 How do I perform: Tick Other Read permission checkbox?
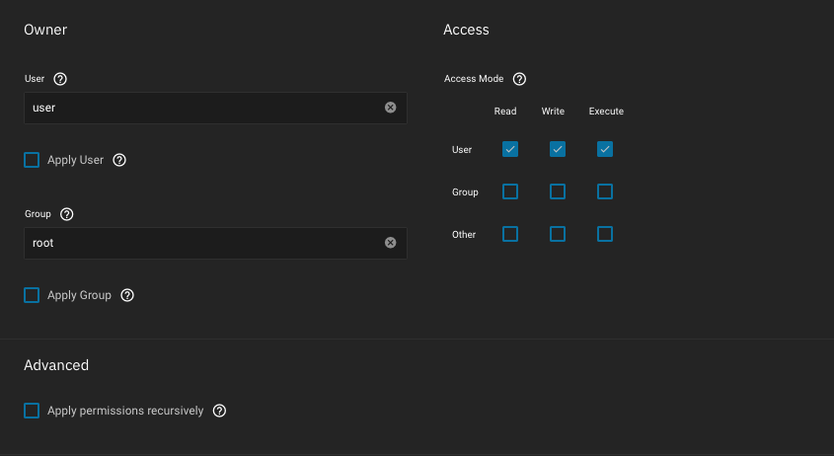click(x=510, y=234)
